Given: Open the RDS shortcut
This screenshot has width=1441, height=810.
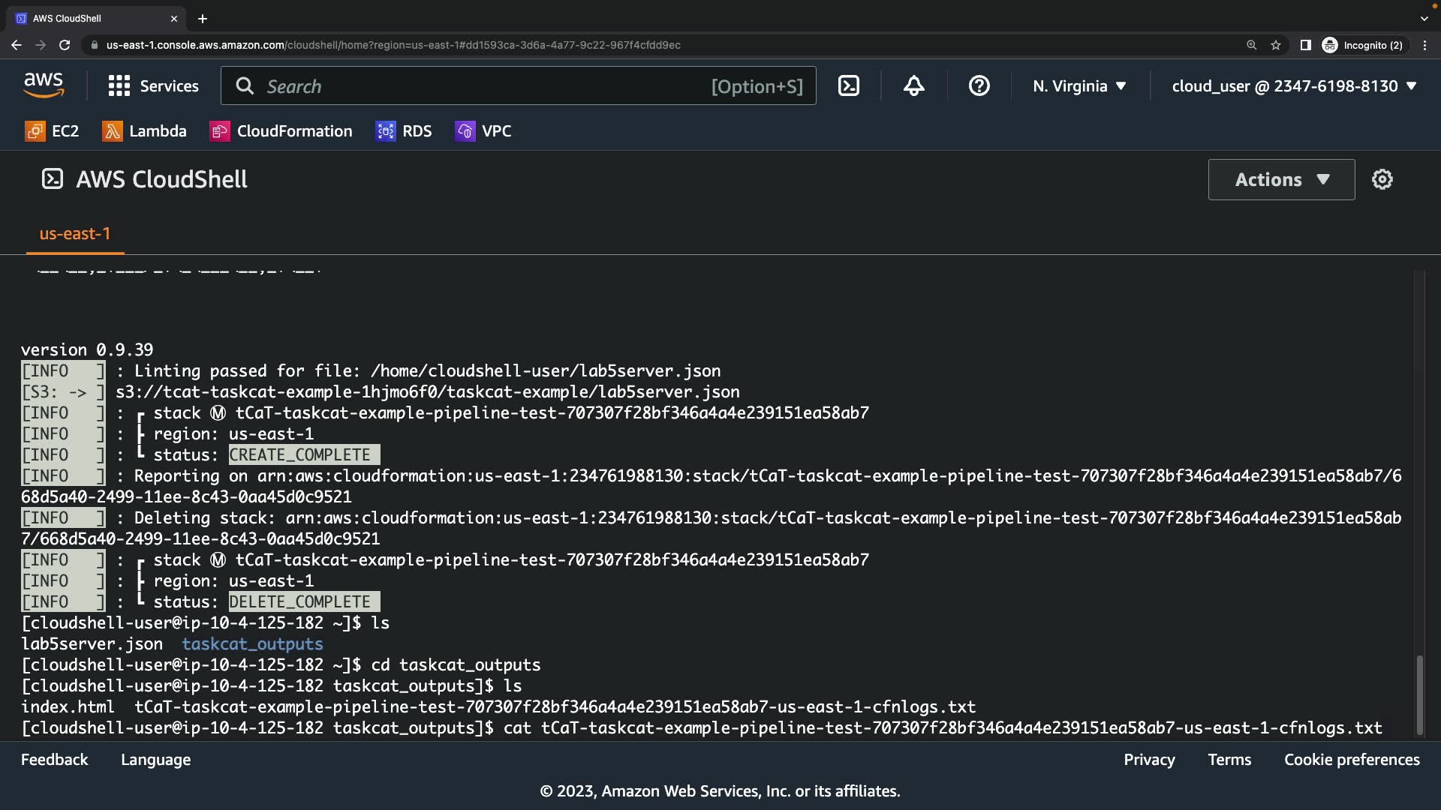Looking at the screenshot, I should tap(403, 131).
